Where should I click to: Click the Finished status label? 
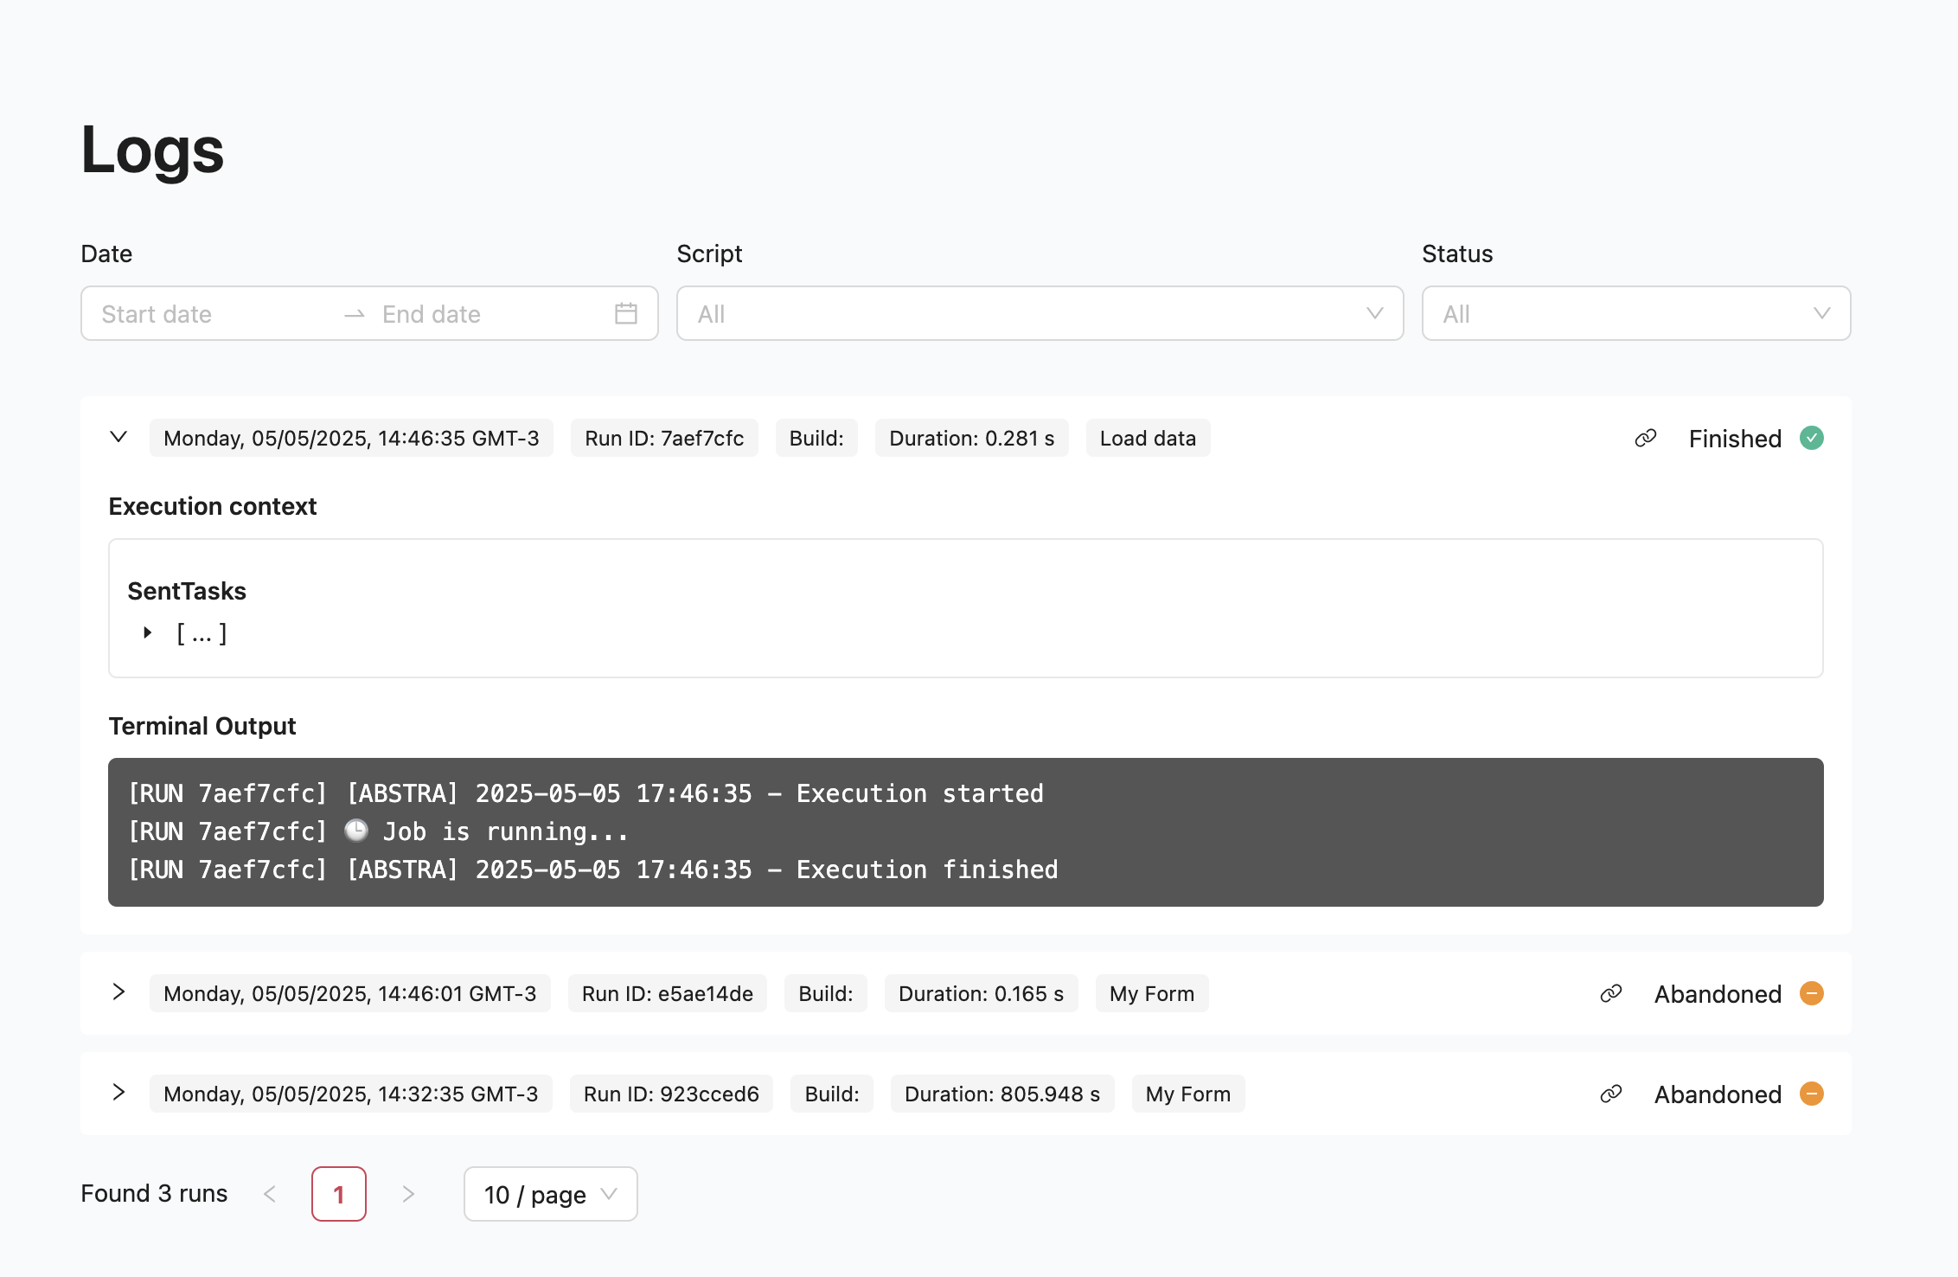tap(1735, 440)
